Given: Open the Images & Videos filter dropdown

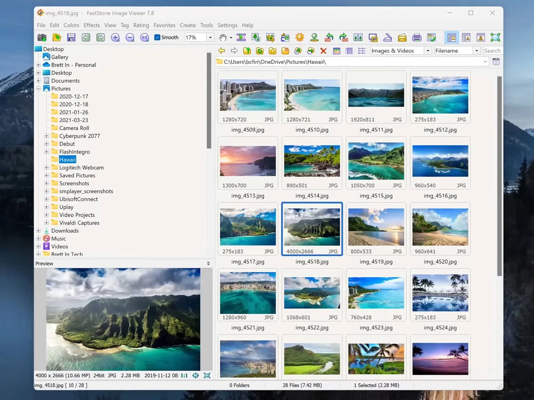Looking at the screenshot, I should (428, 51).
